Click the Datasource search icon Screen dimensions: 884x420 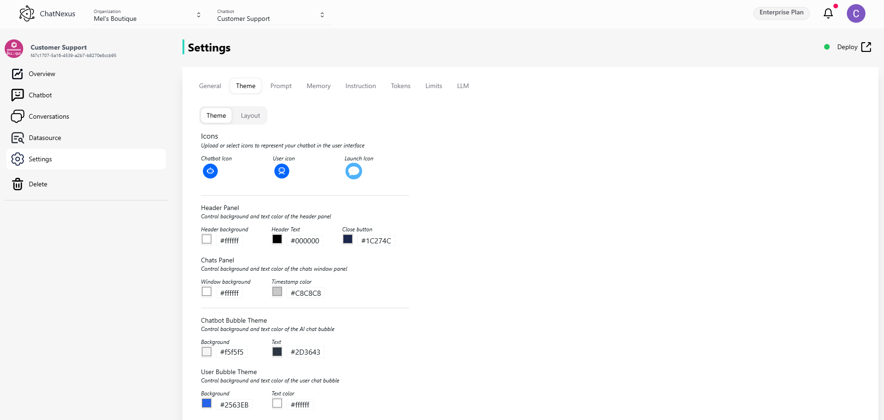[18, 138]
